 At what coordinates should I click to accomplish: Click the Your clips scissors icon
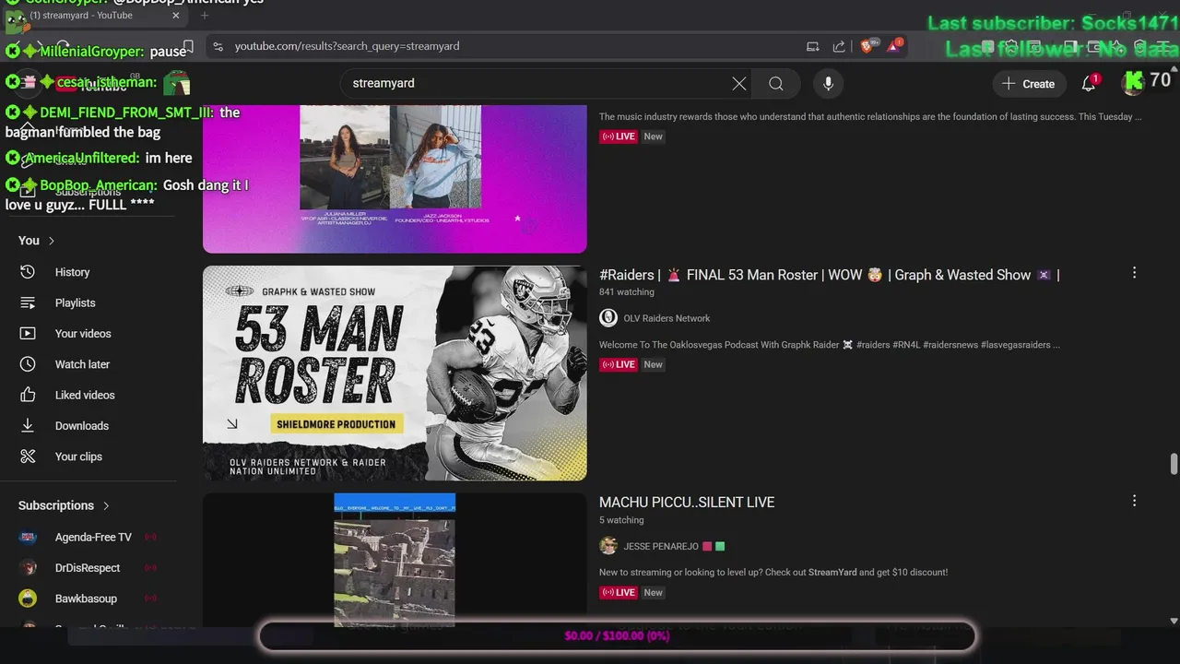click(x=28, y=456)
